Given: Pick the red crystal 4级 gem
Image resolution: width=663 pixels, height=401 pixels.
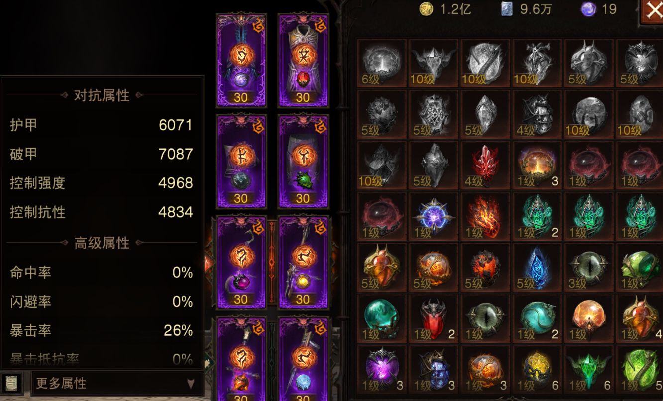Looking at the screenshot, I should tap(485, 165).
